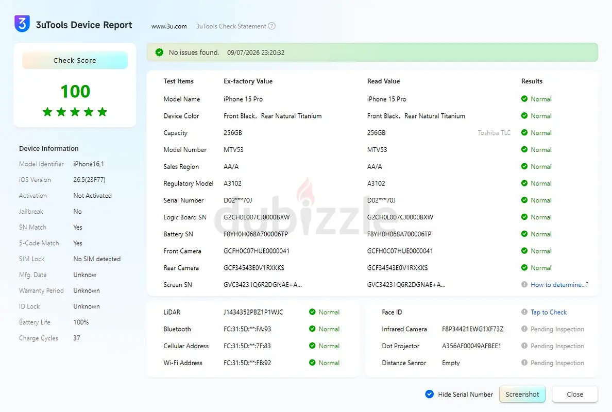
Task: Click green check icon in Logic Board SN row
Action: pyautogui.click(x=524, y=217)
